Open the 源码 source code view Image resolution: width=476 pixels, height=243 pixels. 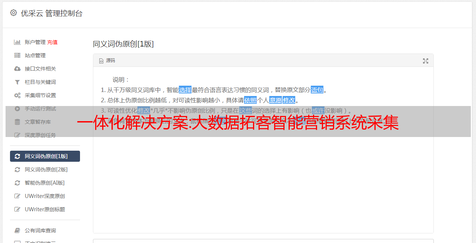[107, 61]
